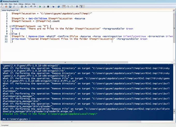Show the Command window icon

point(77,7)
